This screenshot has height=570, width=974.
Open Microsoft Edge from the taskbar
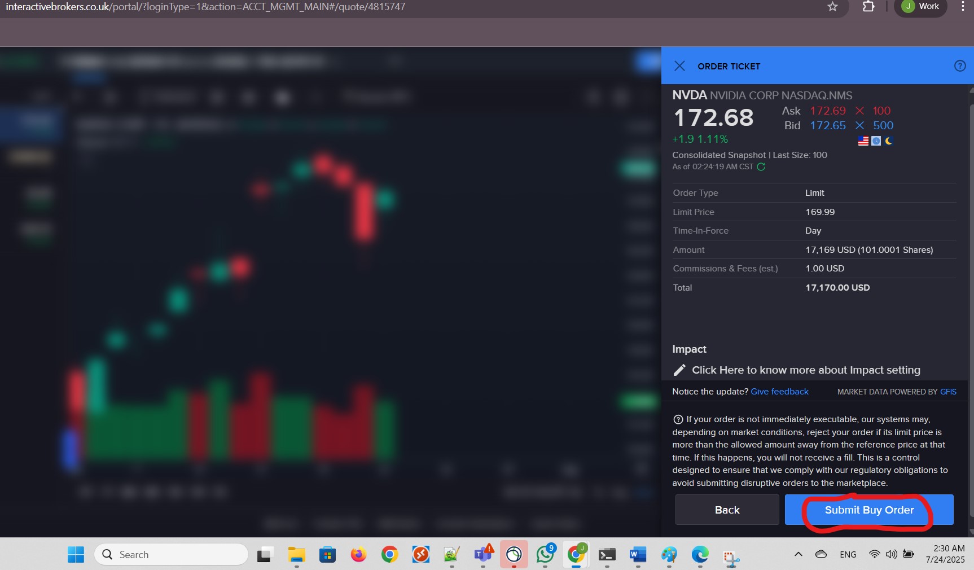click(x=700, y=555)
